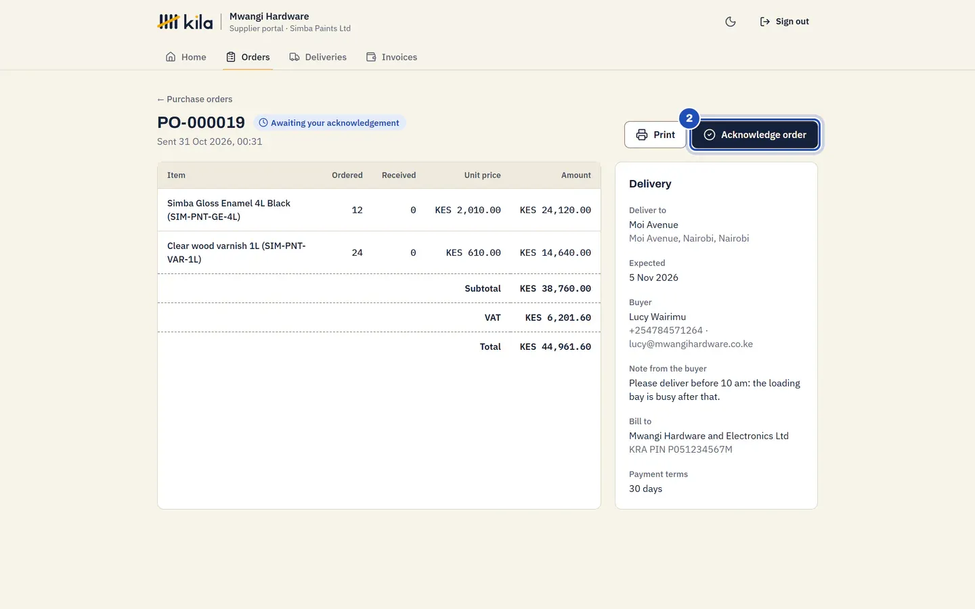Screen dimensions: 975x609
Task: Click the Received column header
Action: (x=399, y=175)
